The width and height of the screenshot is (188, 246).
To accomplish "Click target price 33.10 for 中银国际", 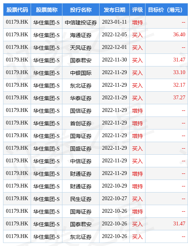I will 179,72.
